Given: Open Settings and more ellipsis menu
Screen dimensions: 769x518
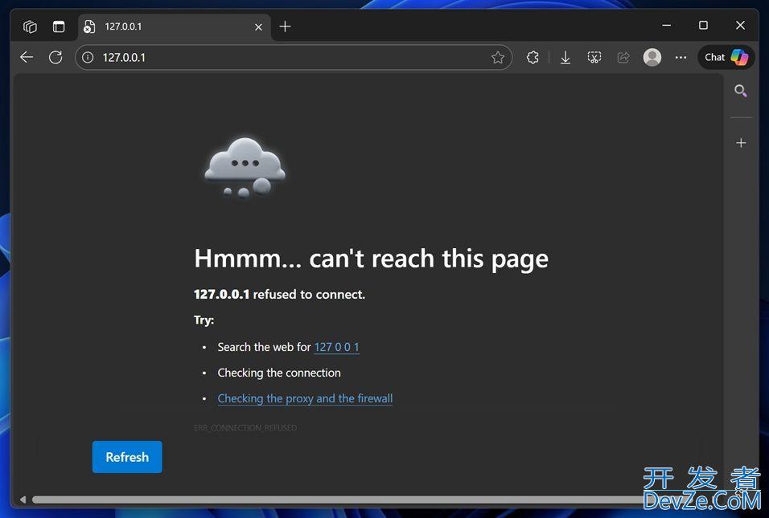Looking at the screenshot, I should [681, 57].
